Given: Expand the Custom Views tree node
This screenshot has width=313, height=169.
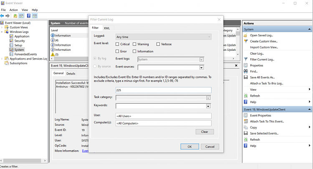Looking at the screenshot, I should coord(2,27).
